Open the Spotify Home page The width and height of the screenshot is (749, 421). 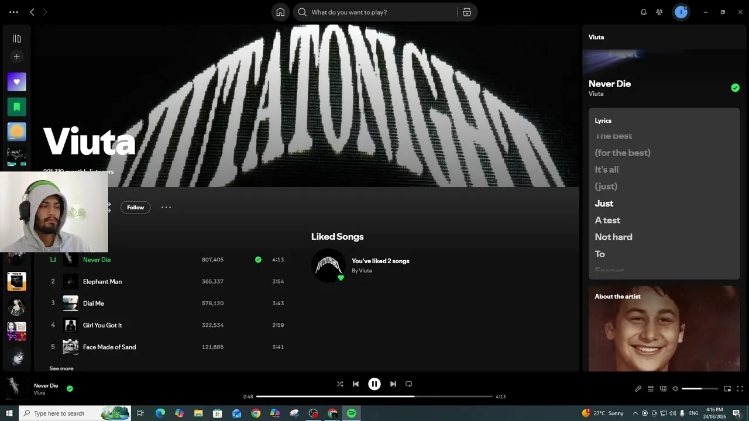pos(280,12)
